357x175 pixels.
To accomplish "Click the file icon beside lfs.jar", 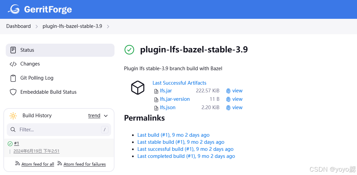I will (x=156, y=91).
